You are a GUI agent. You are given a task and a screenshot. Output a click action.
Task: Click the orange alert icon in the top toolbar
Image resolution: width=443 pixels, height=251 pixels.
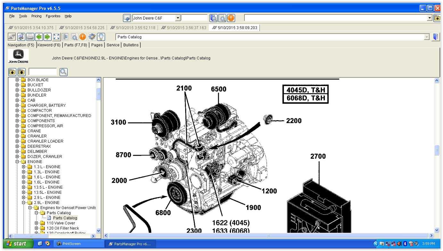pyautogui.click(x=231, y=18)
